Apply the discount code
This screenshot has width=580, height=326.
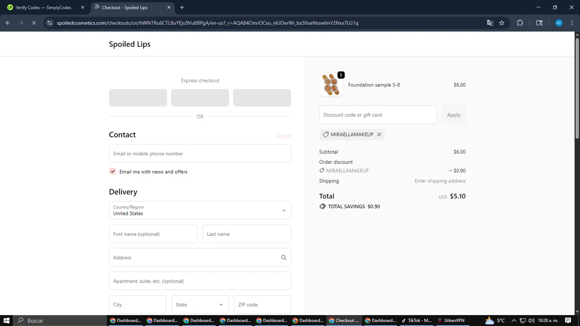click(x=454, y=115)
